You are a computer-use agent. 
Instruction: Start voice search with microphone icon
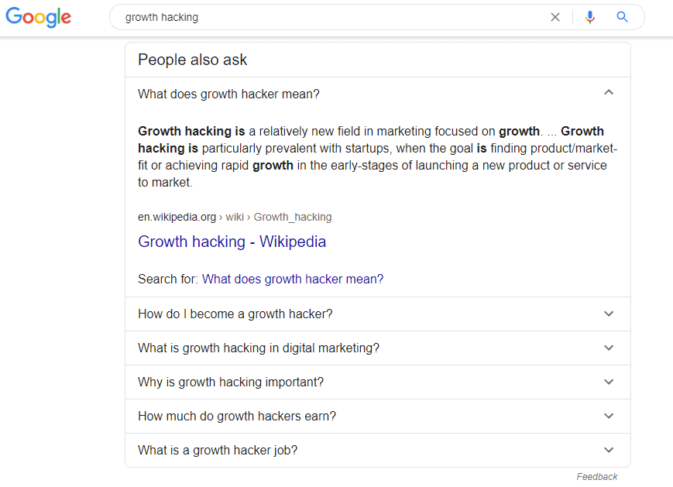590,17
